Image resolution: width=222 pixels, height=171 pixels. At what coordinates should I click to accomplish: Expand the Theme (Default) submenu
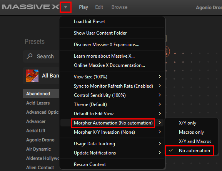(x=112, y=105)
